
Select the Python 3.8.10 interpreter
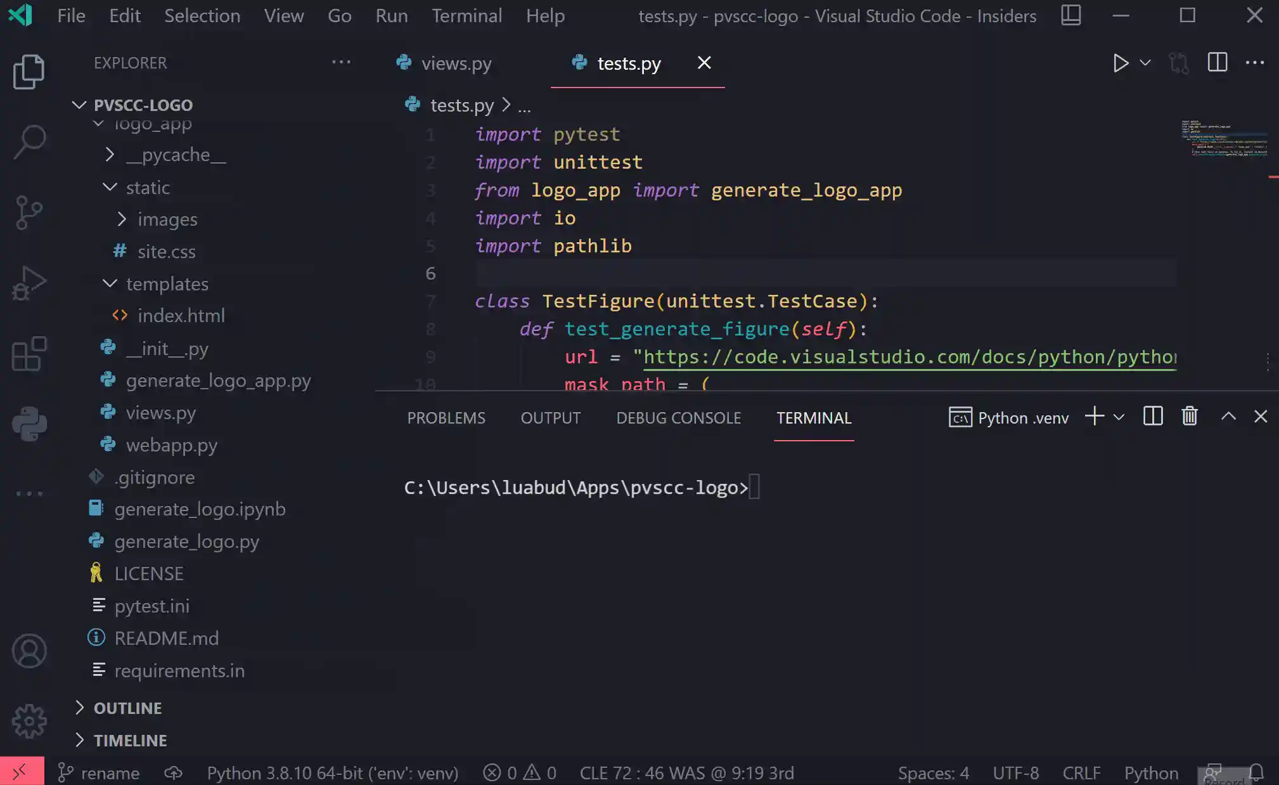click(x=333, y=772)
